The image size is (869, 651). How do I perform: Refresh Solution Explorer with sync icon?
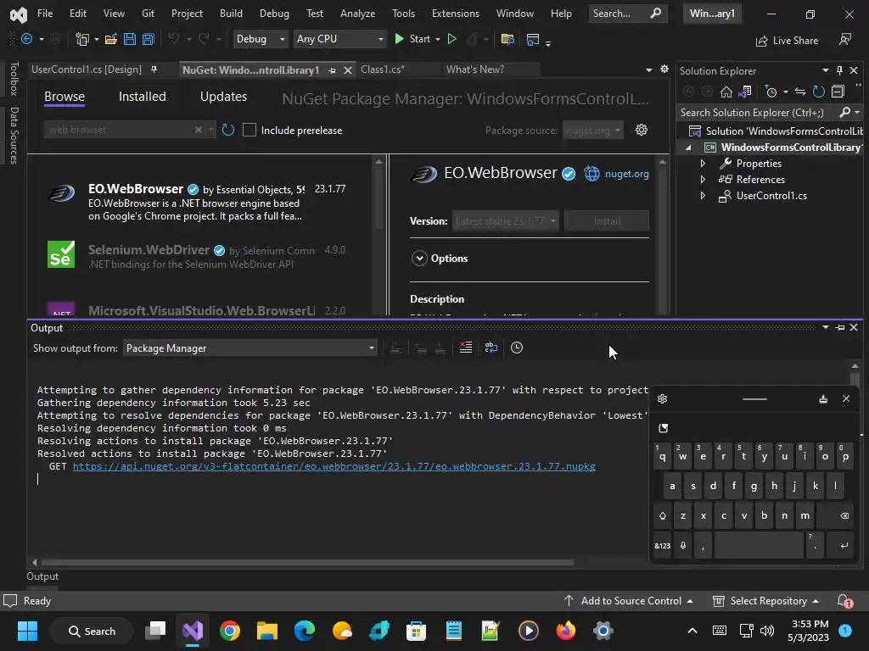coord(819,92)
